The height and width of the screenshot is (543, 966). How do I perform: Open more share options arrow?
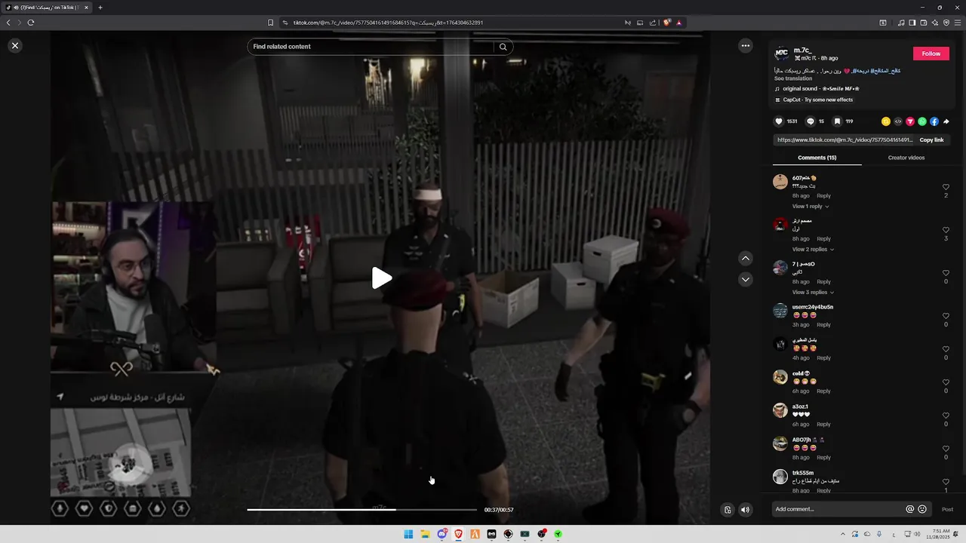[946, 121]
